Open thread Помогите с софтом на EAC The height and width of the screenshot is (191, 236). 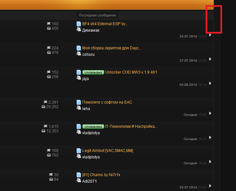(107, 102)
